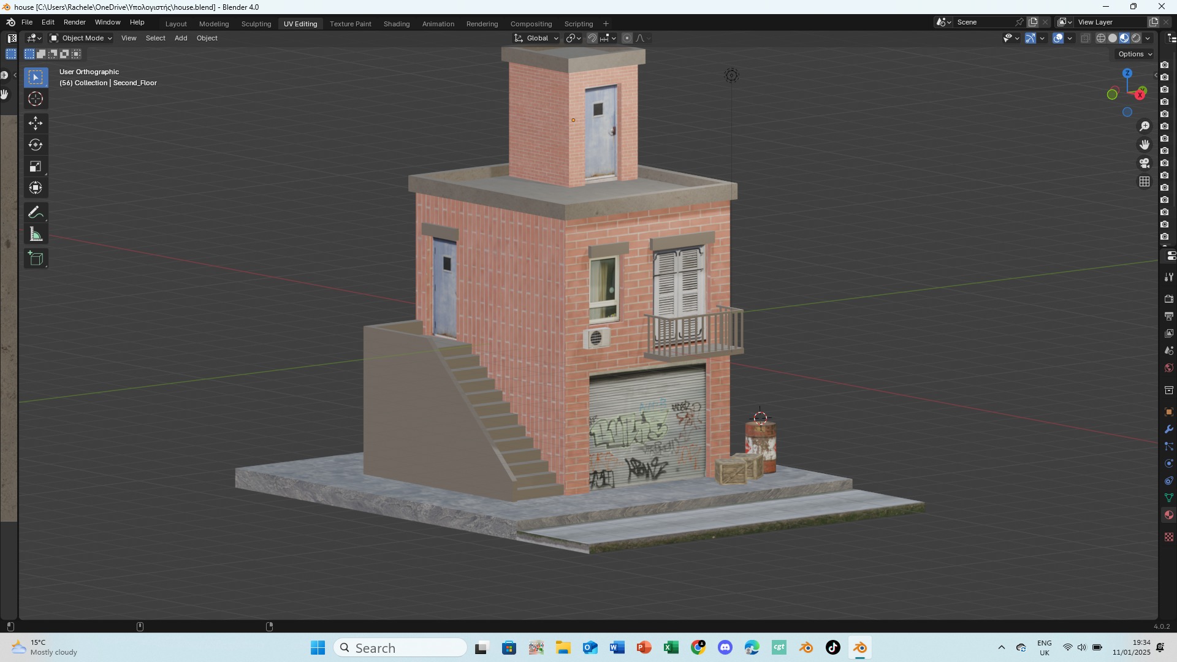Select the Measure tool

[36, 234]
